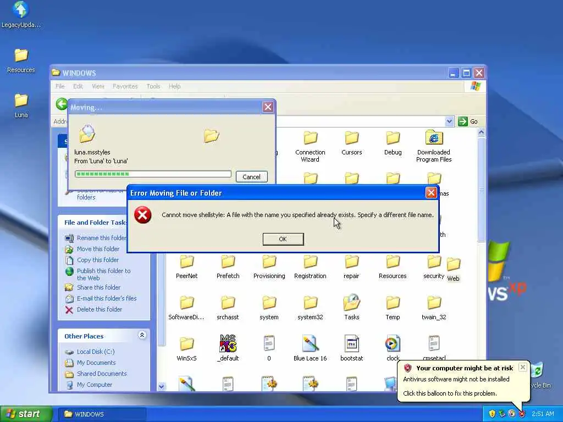This screenshot has height=422, width=563.
Task: Click Share this folder task
Action: [92, 287]
